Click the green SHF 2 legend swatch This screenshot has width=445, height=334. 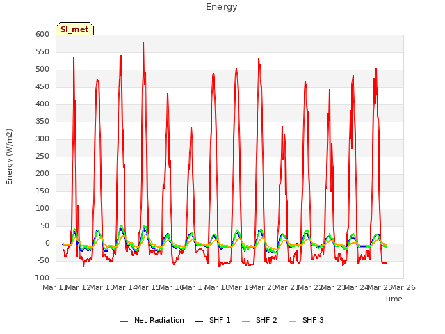point(245,321)
